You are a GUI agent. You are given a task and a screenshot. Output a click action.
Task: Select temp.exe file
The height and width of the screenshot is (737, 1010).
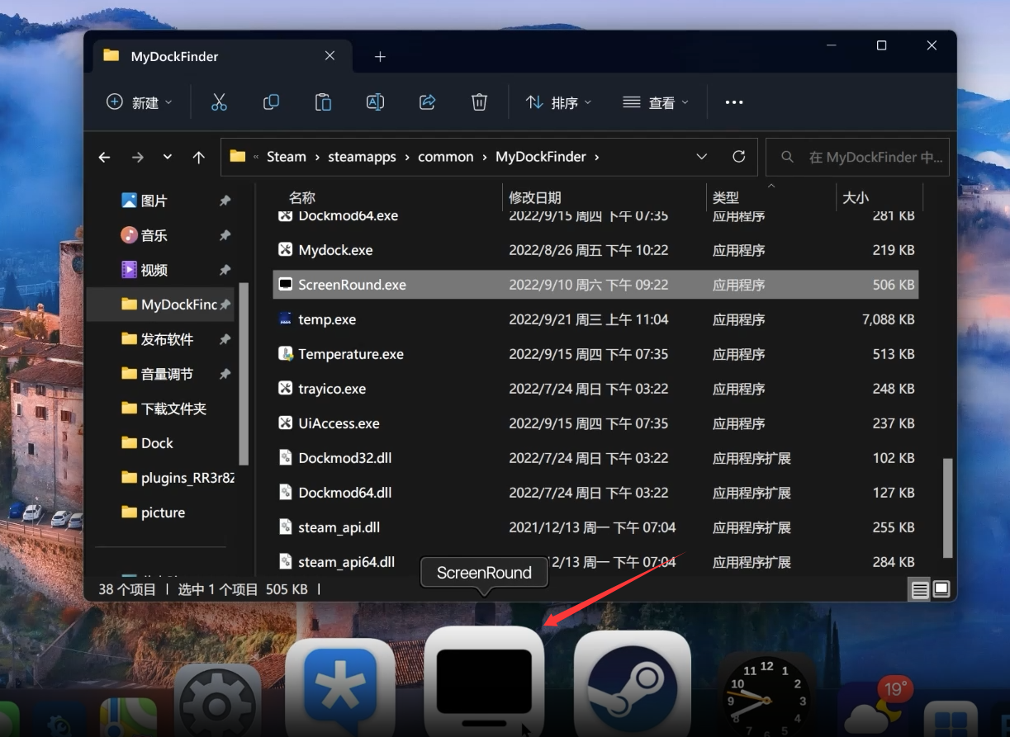[x=327, y=319]
